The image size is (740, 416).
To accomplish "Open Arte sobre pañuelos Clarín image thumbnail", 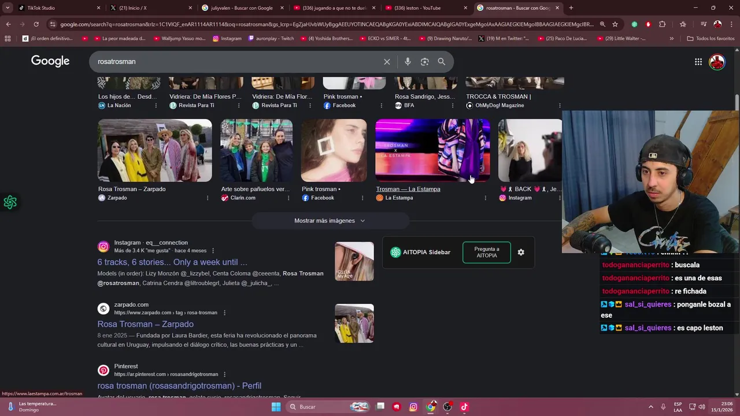I will tap(257, 150).
